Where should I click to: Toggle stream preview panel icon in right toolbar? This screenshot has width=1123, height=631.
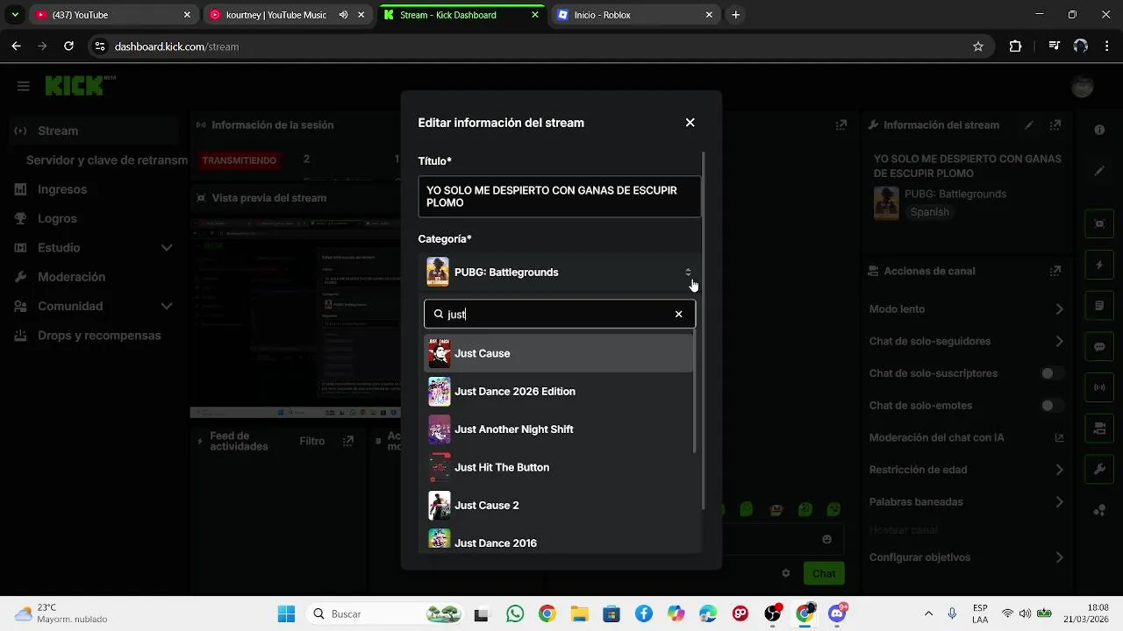[x=1099, y=223]
